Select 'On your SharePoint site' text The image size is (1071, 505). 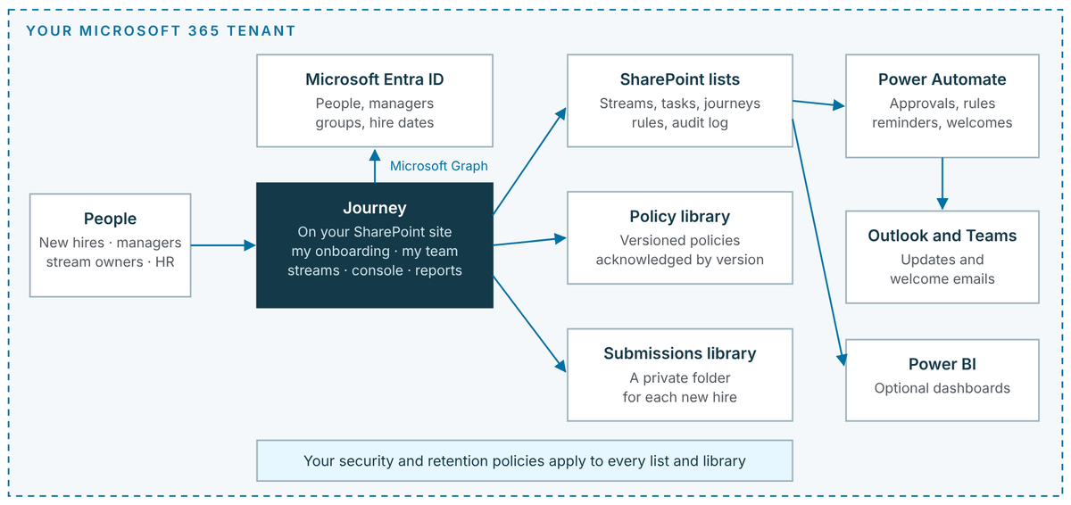point(375,232)
